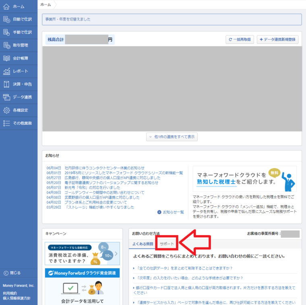306x305 pixels.
Task: Click 個人情報保護方針 link in footer
Action: [17, 298]
